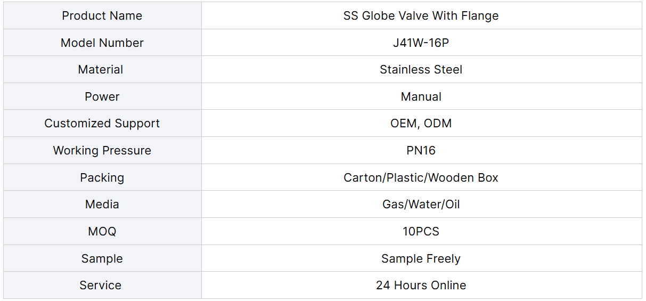Click the Power row label
The width and height of the screenshot is (646, 301).
click(x=102, y=97)
